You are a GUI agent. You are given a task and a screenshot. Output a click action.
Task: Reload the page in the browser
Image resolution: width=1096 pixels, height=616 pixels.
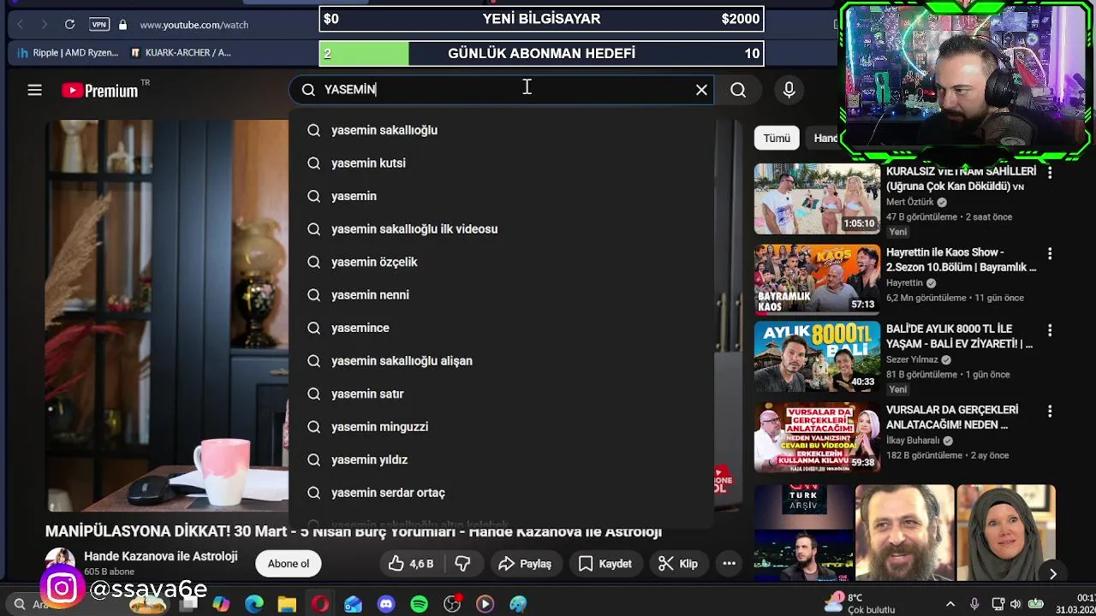[x=69, y=24]
